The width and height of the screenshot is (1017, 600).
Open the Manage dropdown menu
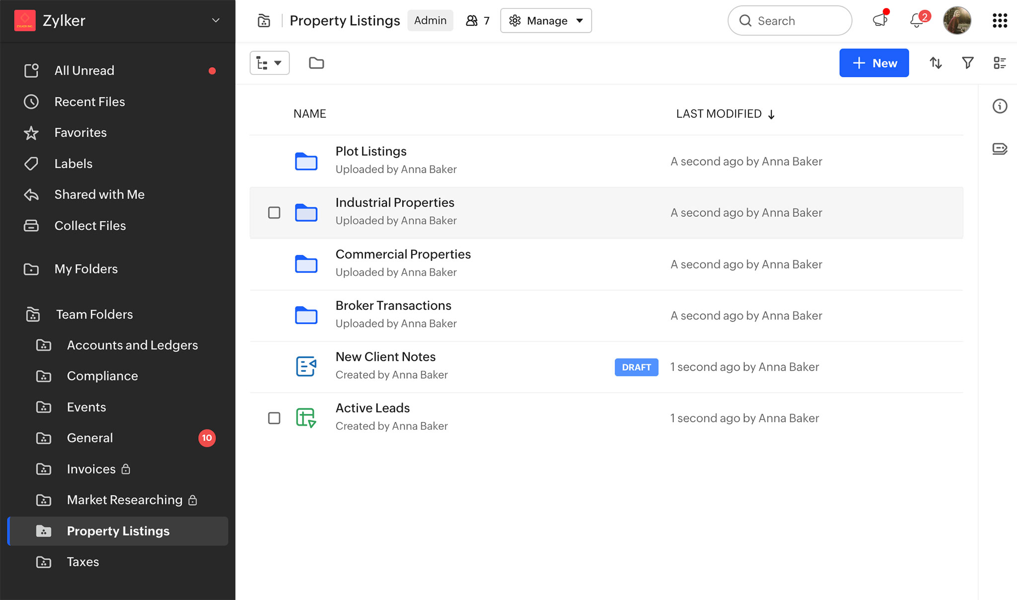point(546,20)
